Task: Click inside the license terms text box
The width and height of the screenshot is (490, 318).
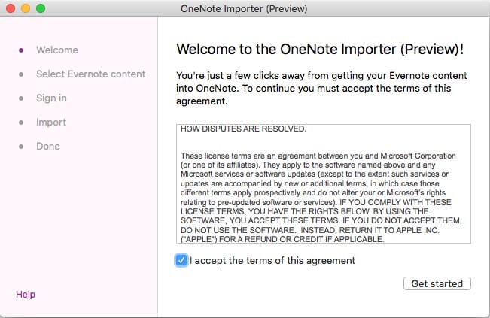Action: 324,183
